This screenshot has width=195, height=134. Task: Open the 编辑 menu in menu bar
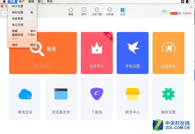[x=31, y=1]
